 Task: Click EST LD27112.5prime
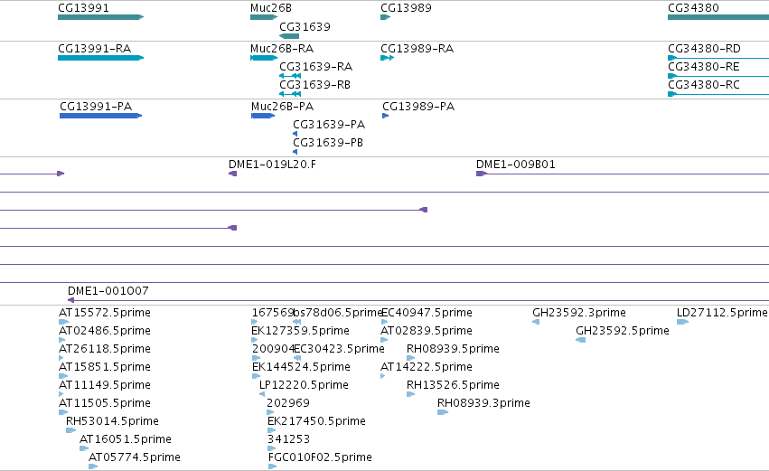coord(722,313)
